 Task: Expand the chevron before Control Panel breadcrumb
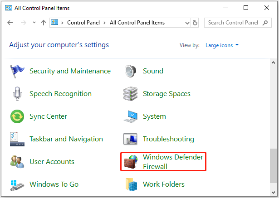[62, 23]
